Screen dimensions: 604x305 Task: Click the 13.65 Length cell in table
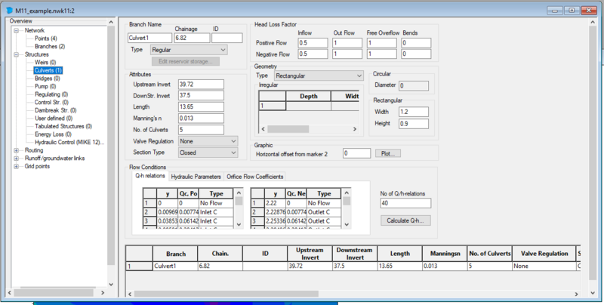[x=399, y=266]
